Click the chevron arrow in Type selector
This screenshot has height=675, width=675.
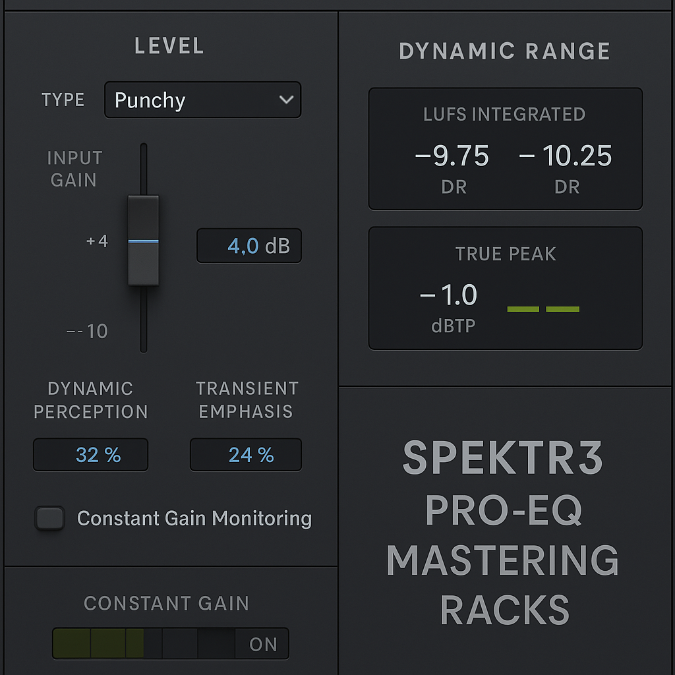[286, 100]
